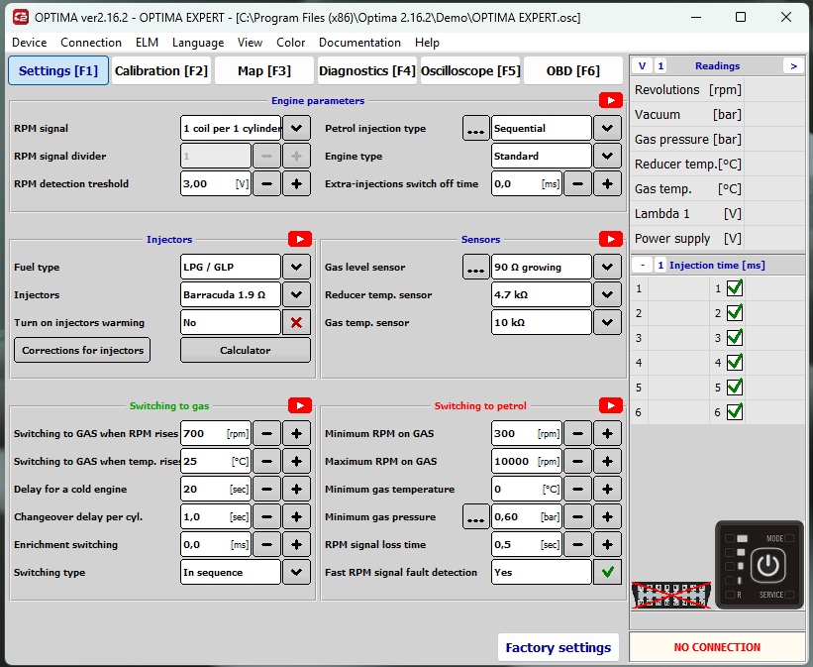Click YouTube icon in Injectors section
The height and width of the screenshot is (667, 813).
300,239
